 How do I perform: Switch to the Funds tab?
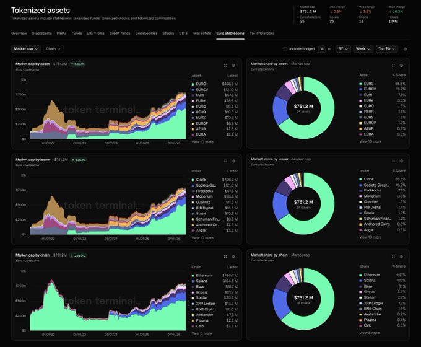click(x=77, y=33)
